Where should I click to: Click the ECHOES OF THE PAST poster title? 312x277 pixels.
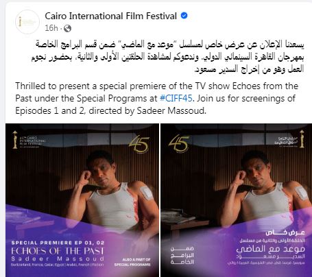[58, 251]
